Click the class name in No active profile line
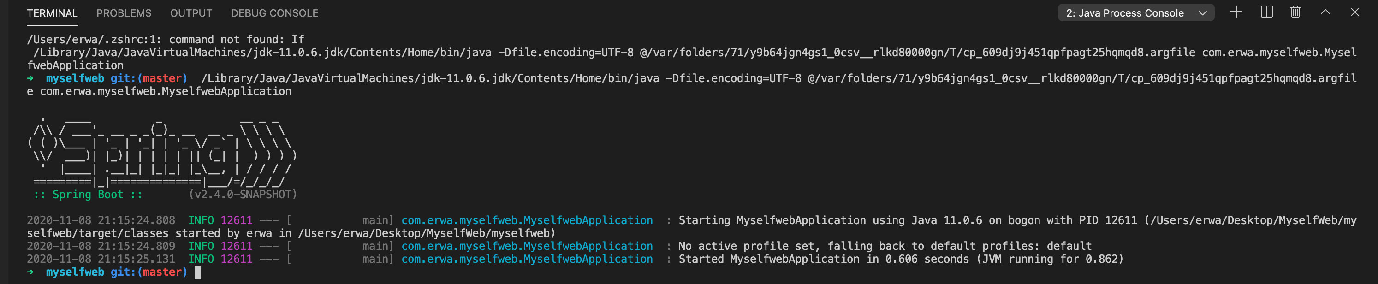Screen dimensions: 1378x284 527,246
